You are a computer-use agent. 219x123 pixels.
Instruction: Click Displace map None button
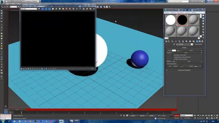pos(189,61)
